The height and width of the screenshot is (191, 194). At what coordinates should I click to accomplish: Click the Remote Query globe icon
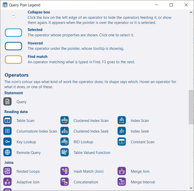pyautogui.click(x=7, y=152)
